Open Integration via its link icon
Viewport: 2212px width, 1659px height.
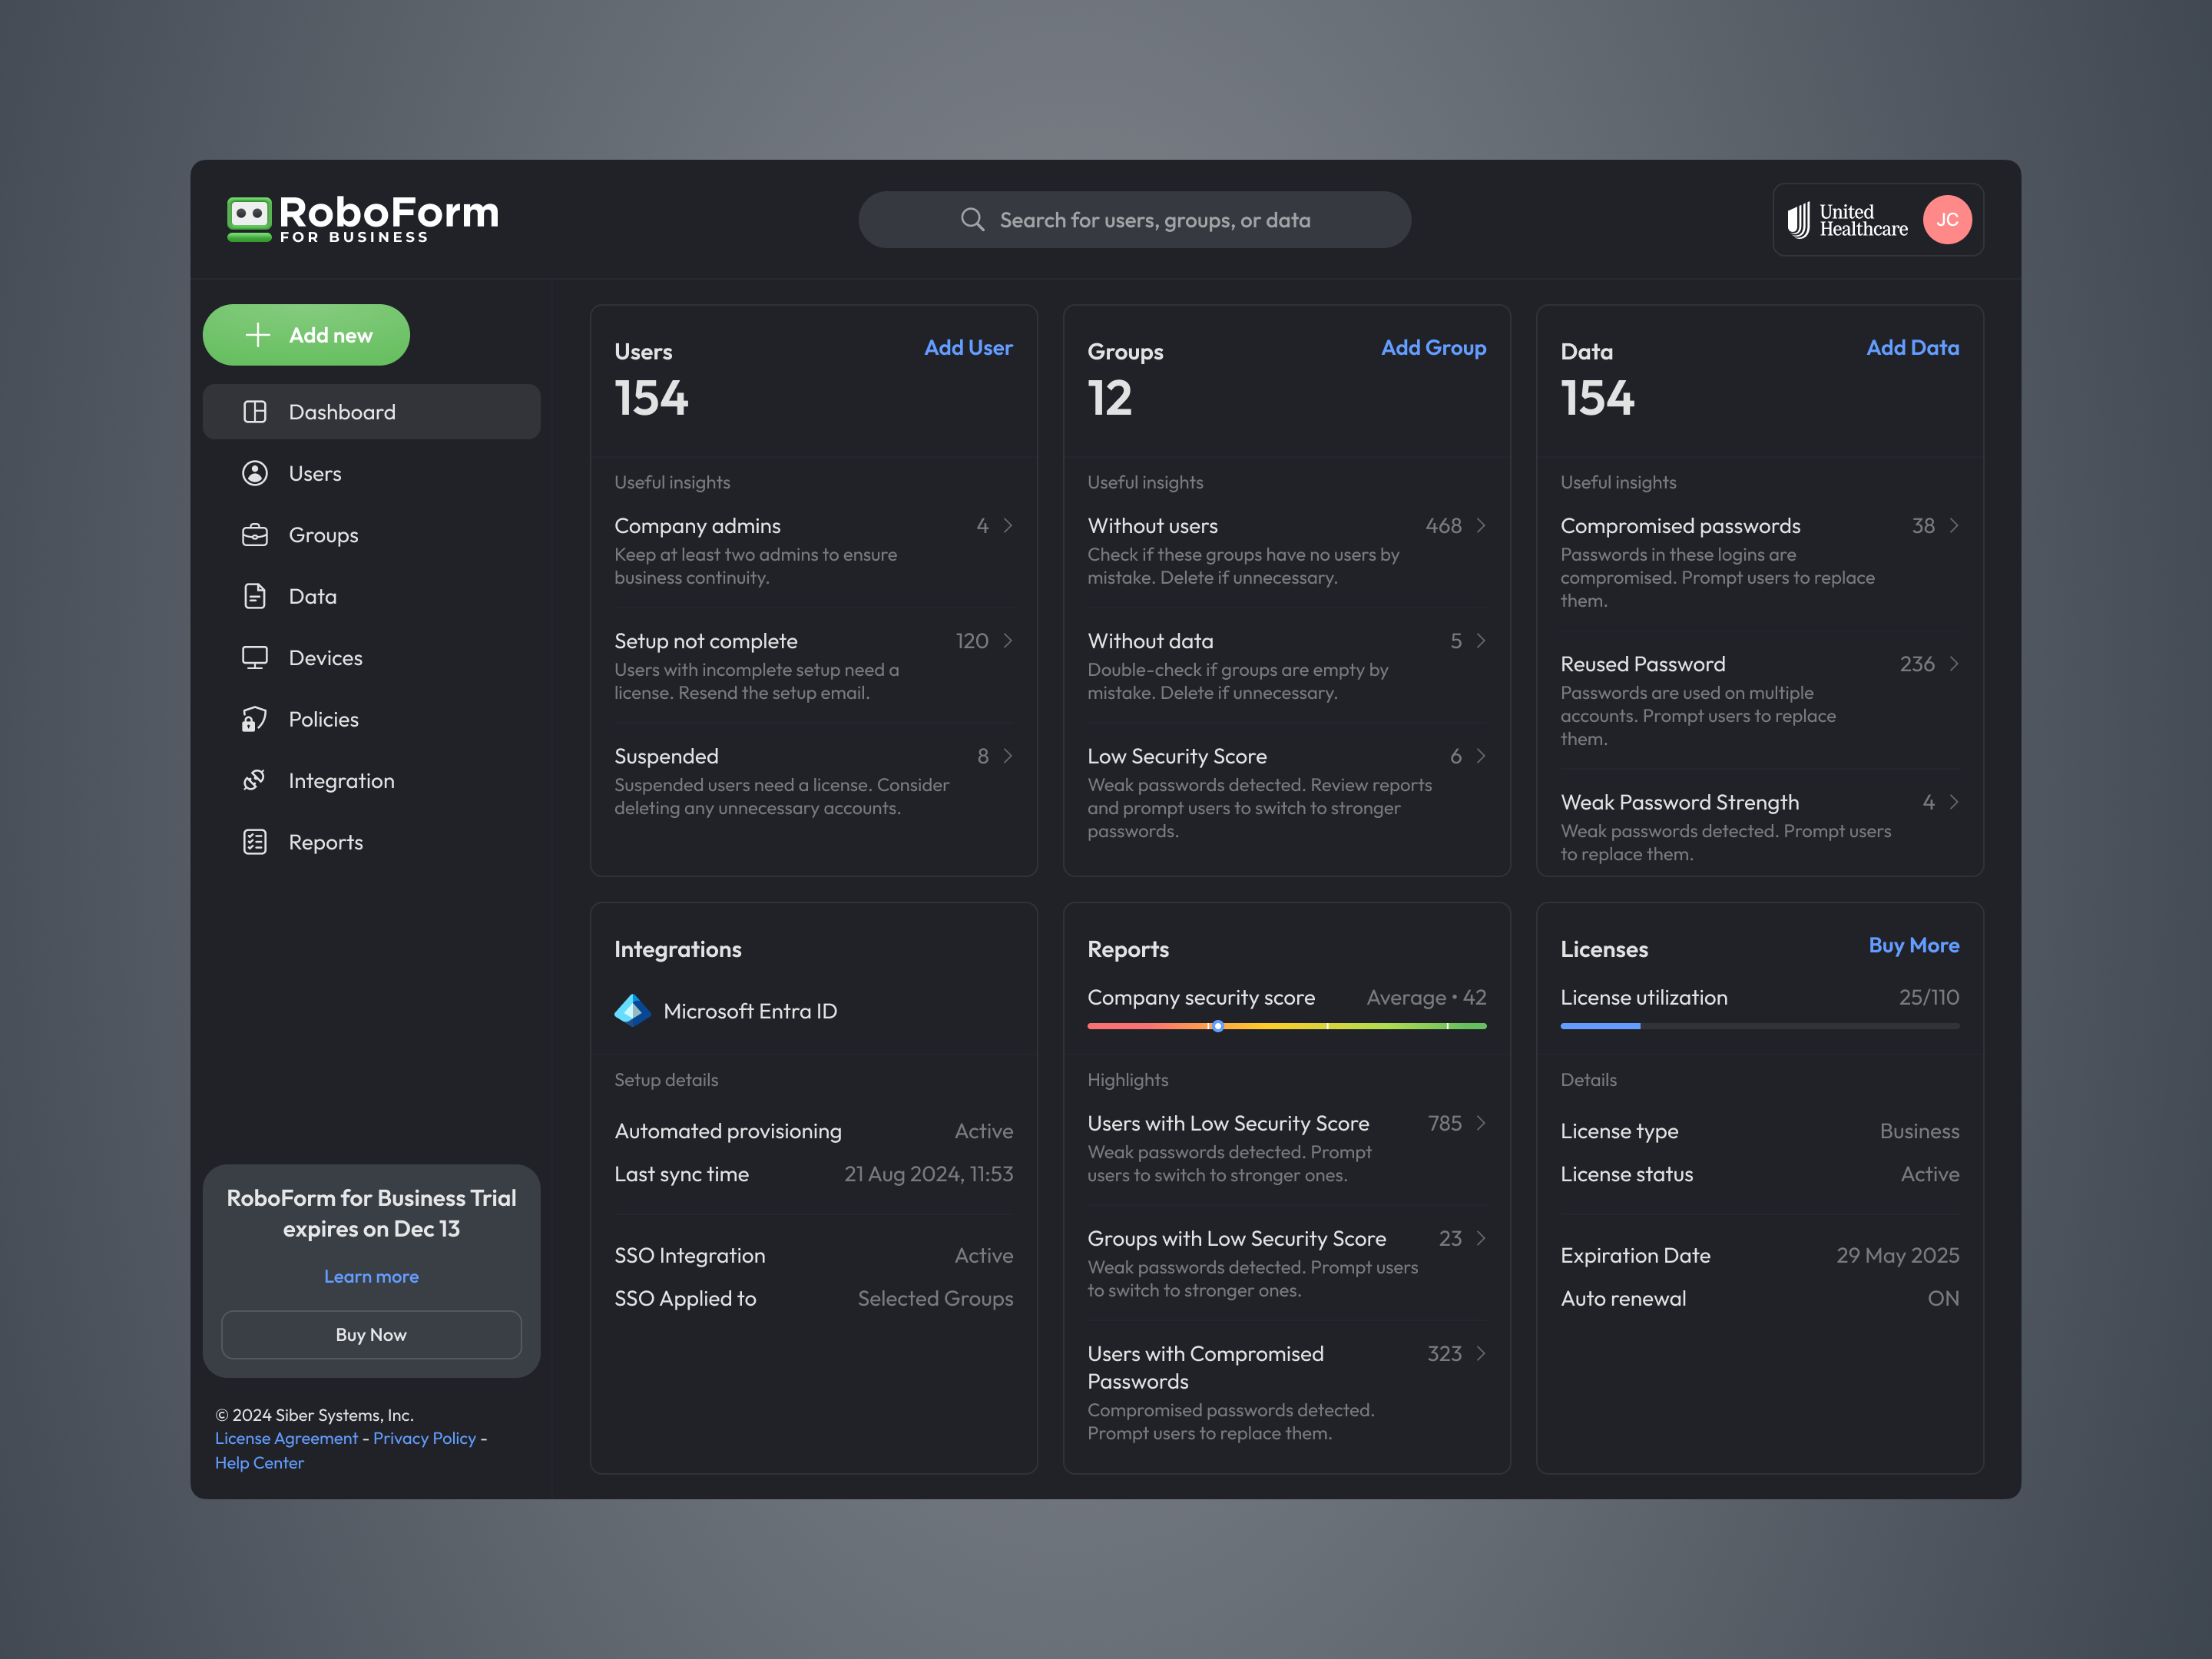[x=256, y=780]
